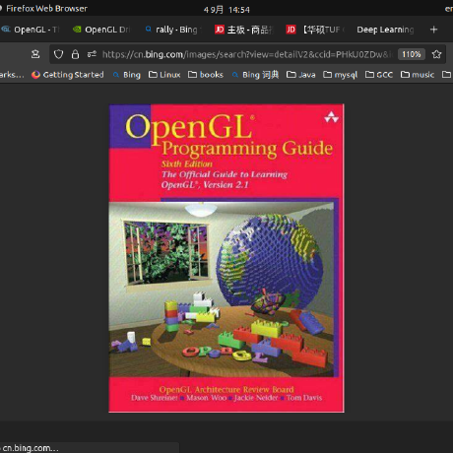The width and height of the screenshot is (453, 453).
Task: Open site permissions icon in address bar
Action: pyautogui.click(x=92, y=54)
